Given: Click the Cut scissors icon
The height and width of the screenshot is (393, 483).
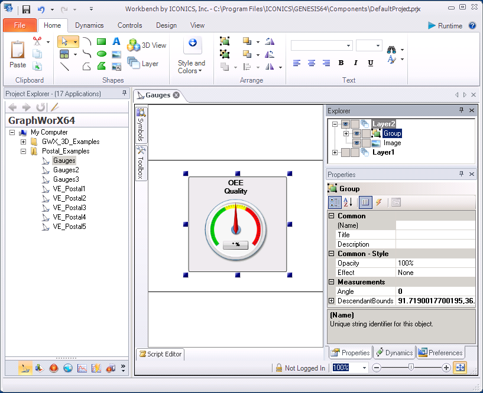Looking at the screenshot, I should [37, 41].
